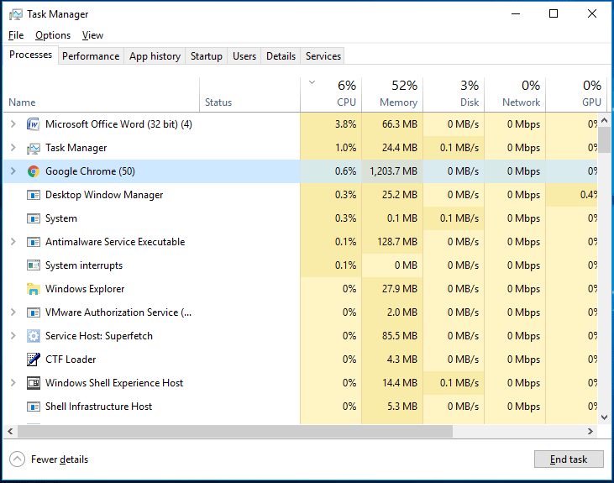Expand the Windows Shell Experience Host group
The height and width of the screenshot is (483, 614).
13,383
